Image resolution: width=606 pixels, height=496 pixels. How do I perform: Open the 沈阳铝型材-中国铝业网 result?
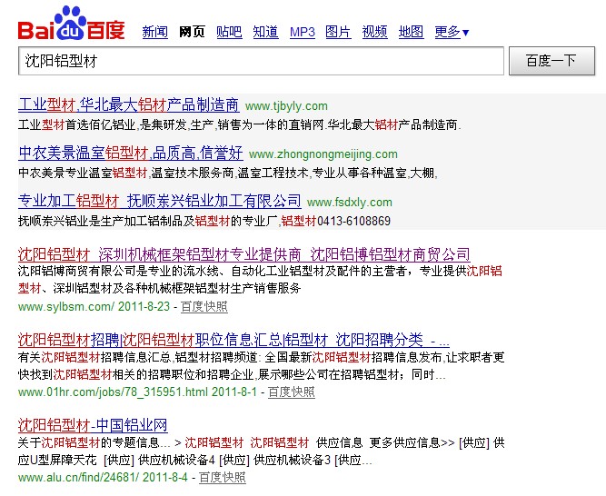pos(93,425)
